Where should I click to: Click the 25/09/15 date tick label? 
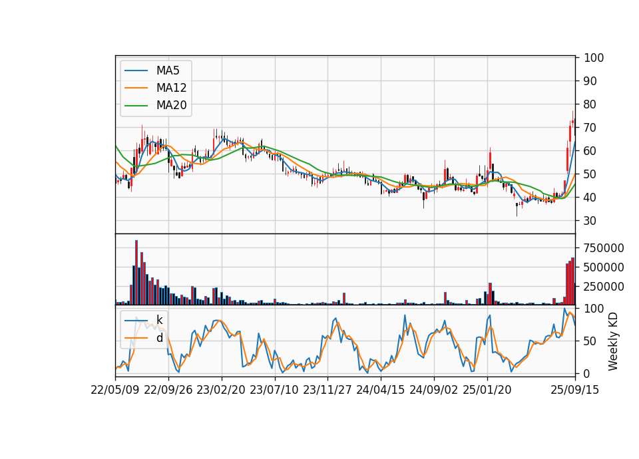[x=575, y=390]
